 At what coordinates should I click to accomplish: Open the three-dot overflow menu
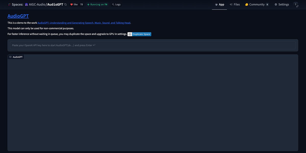[x=296, y=4]
